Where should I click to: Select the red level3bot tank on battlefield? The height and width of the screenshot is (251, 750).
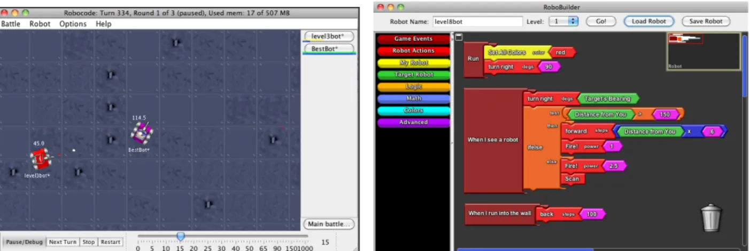point(40,158)
